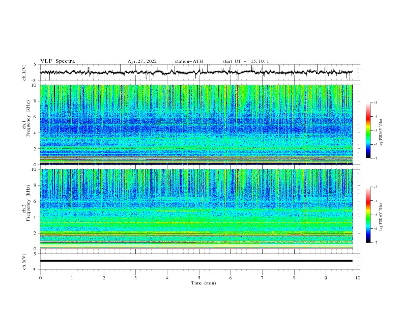Click the 'ch.1(V)' waveform axis label
Viewport: 403px width, 312px height.
click(x=24, y=72)
